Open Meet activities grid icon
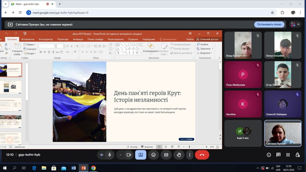Viewport: 306px width, 172px height. coord(288,155)
